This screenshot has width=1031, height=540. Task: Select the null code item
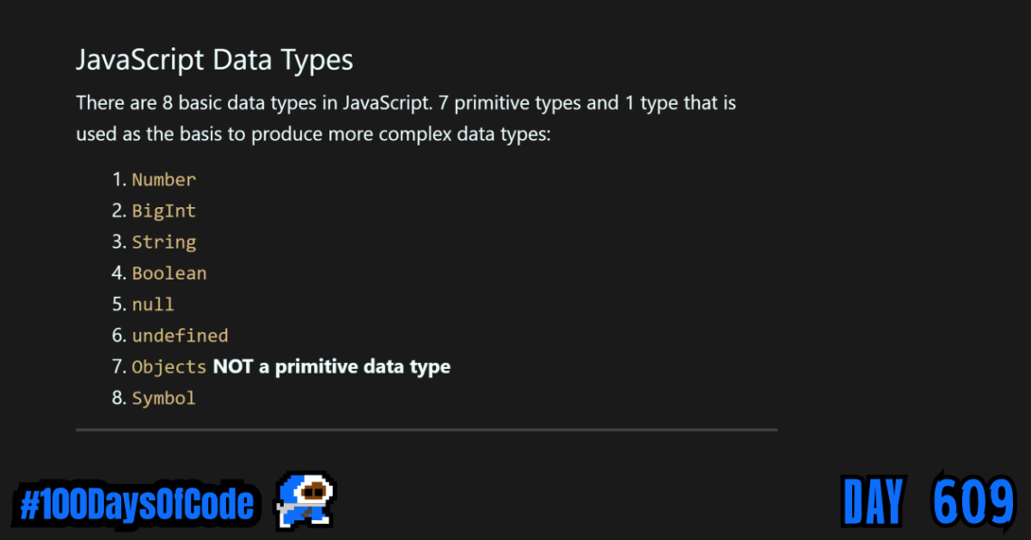(x=153, y=304)
